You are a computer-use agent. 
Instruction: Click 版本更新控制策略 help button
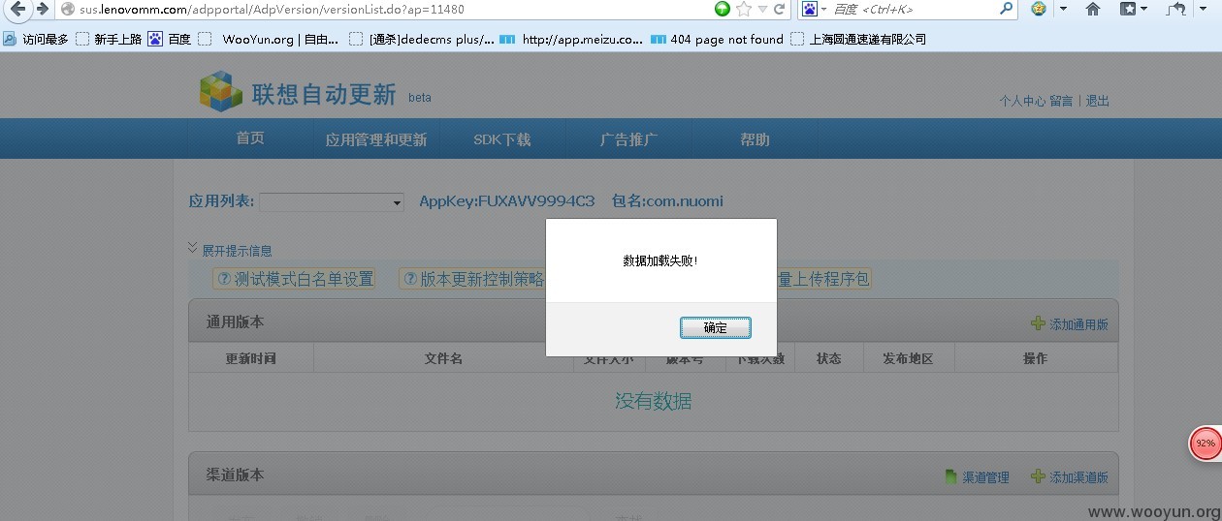pos(473,279)
